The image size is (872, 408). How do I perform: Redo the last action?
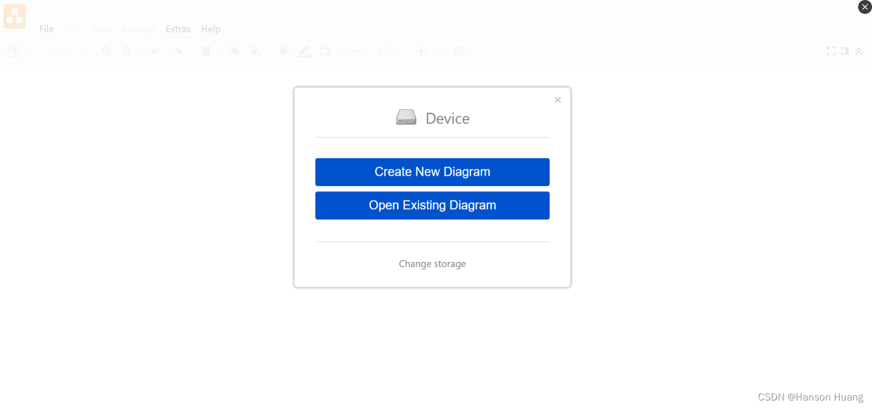point(177,51)
